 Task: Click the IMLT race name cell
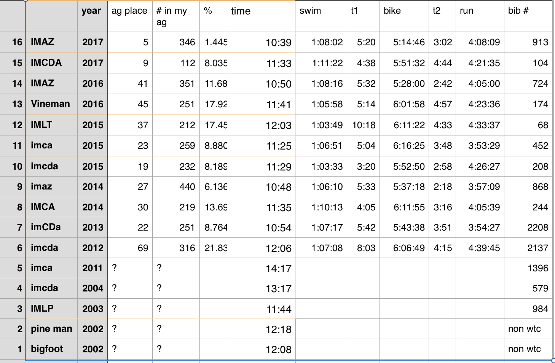point(52,125)
